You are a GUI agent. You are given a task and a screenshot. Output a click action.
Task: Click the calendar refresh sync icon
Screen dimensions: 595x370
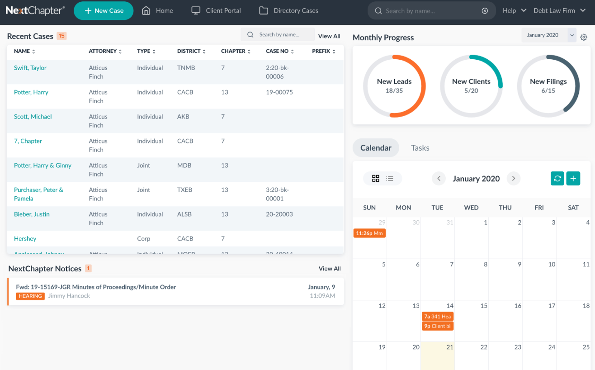(x=557, y=179)
